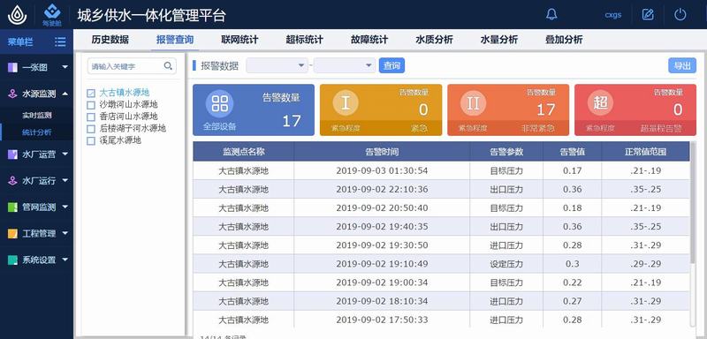Viewport: 707px width, 339px height.
Task: Click the 设定压力 parameter cell
Action: (x=506, y=264)
